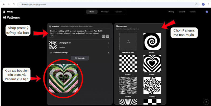Open the browser profile avatar
Screen dimensions: 211x106
pyautogui.click(x=203, y=4)
